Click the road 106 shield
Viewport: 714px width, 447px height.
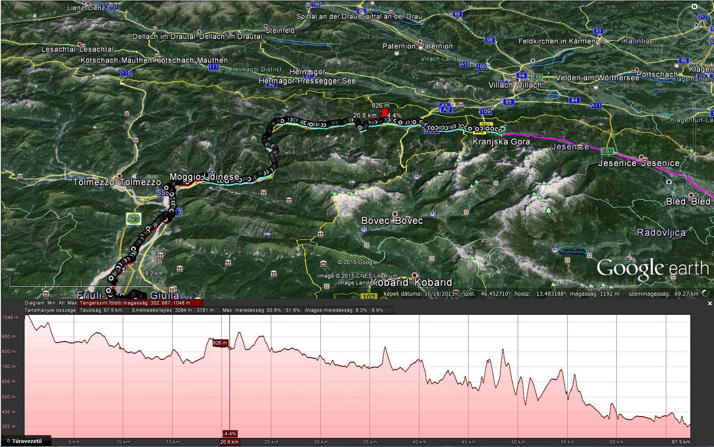point(315,4)
